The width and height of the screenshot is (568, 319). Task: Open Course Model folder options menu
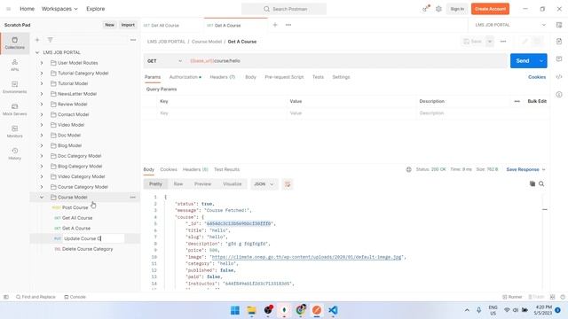pyautogui.click(x=132, y=197)
